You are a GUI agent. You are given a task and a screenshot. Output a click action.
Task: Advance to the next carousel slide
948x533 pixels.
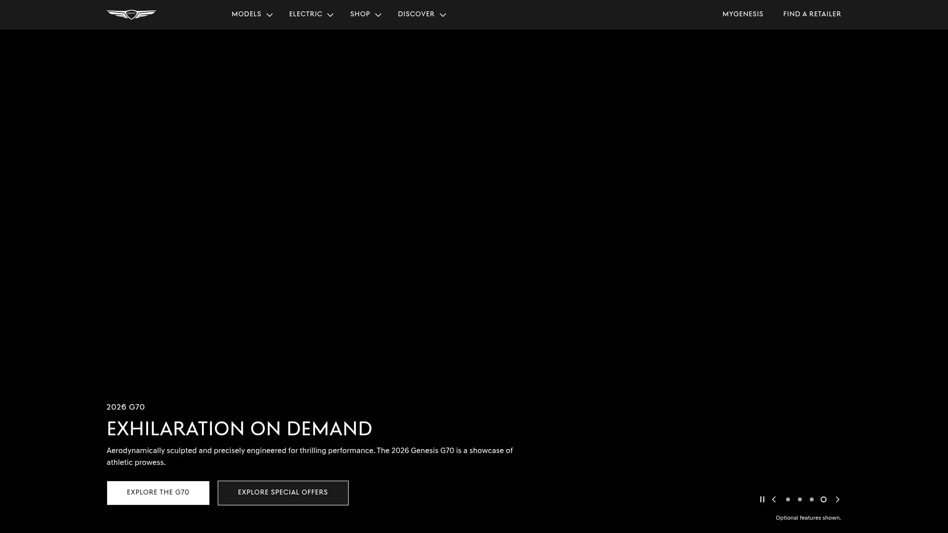[837, 499]
